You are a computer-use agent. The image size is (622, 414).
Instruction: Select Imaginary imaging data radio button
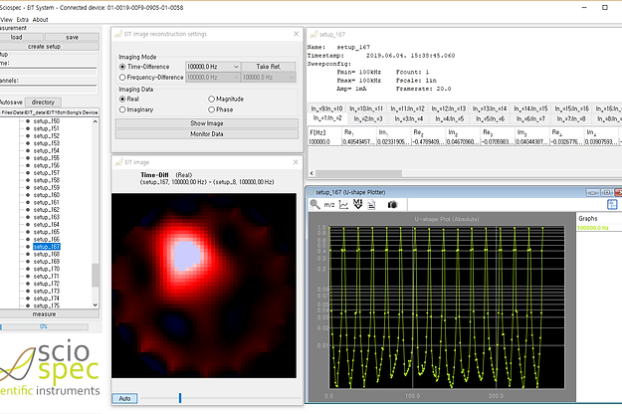pyautogui.click(x=120, y=109)
